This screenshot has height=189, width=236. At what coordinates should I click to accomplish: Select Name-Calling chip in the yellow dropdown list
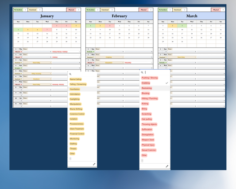tap(76, 79)
